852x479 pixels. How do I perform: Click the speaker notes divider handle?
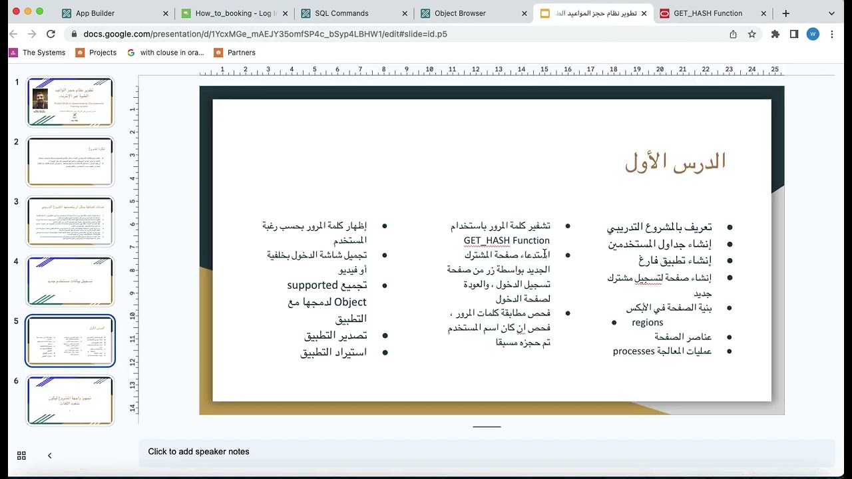(x=487, y=426)
